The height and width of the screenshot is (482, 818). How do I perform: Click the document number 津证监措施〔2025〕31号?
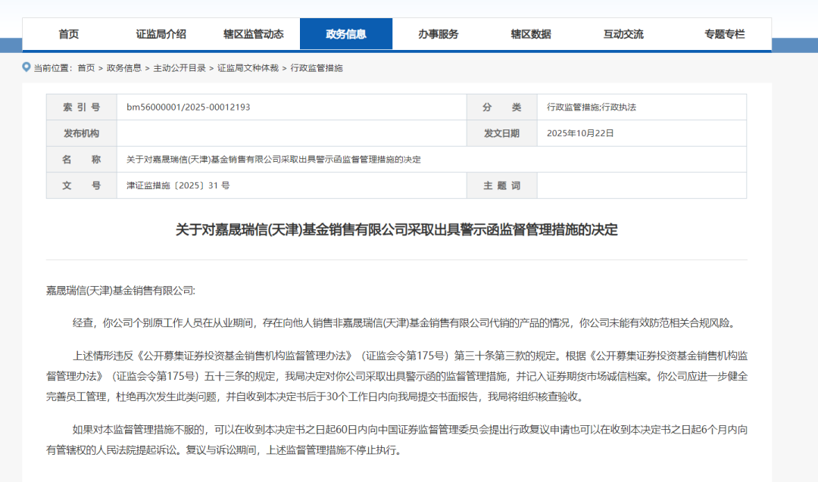[178, 185]
